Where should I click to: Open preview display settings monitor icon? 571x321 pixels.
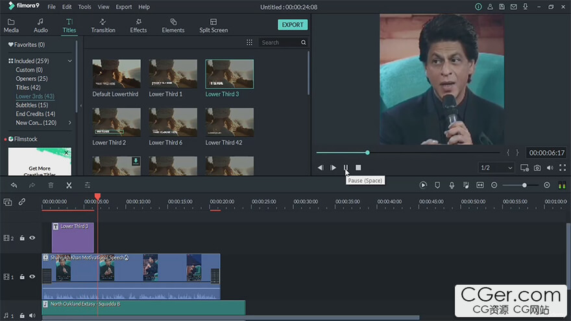(x=524, y=168)
